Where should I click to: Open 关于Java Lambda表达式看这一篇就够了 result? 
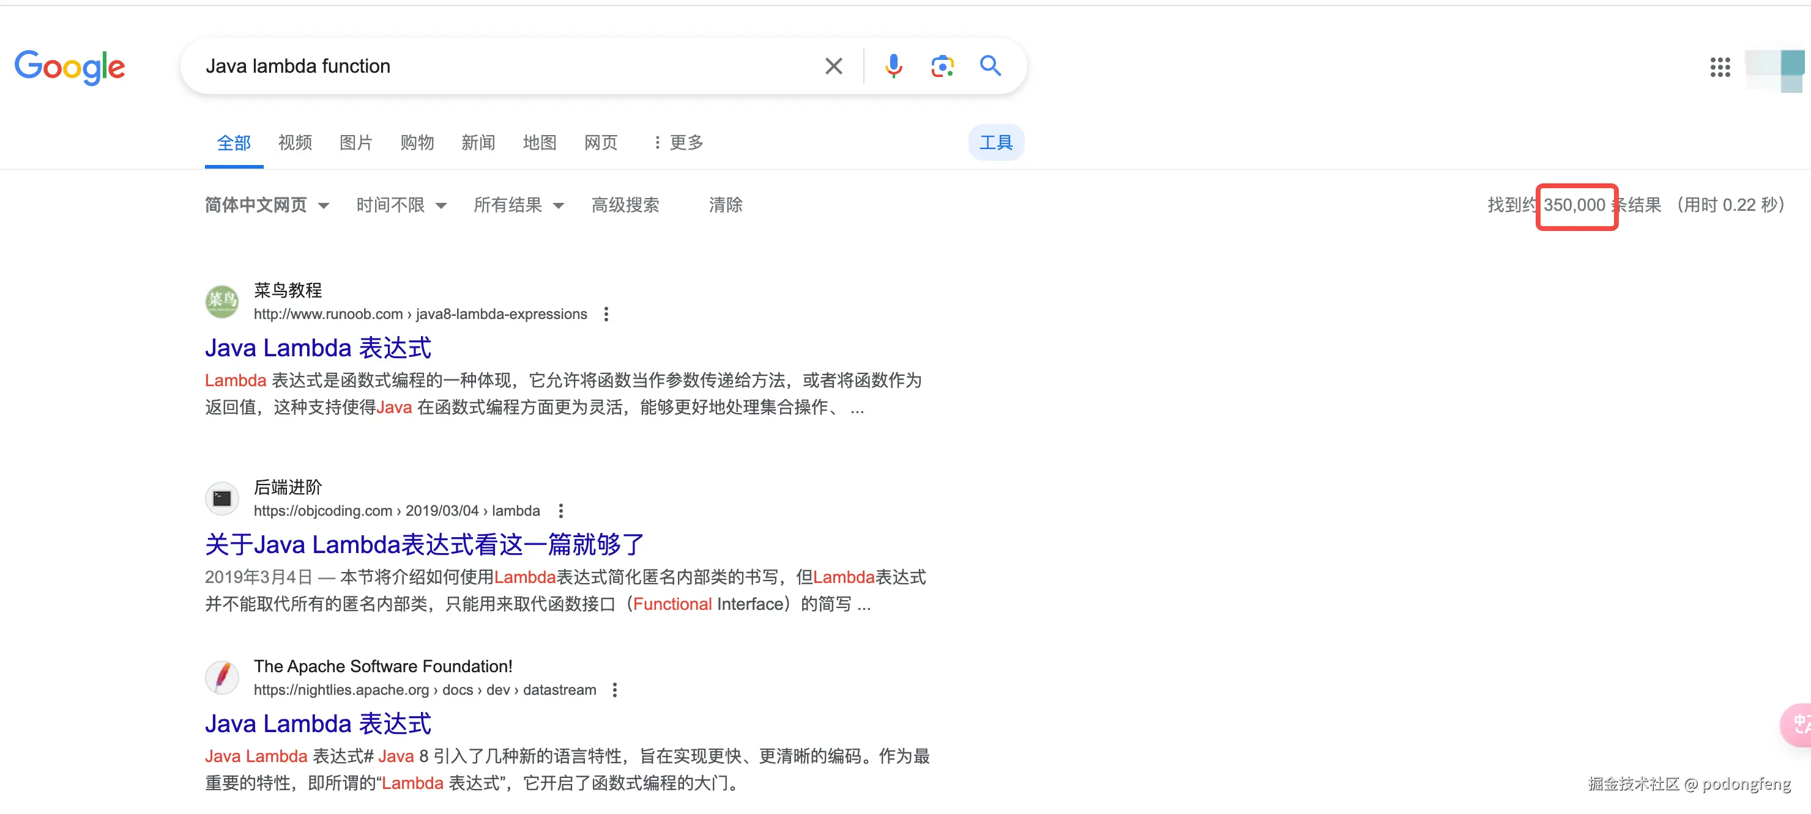click(425, 544)
